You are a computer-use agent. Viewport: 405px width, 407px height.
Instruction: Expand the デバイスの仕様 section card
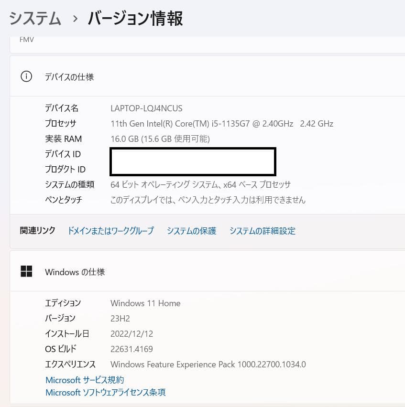69,76
